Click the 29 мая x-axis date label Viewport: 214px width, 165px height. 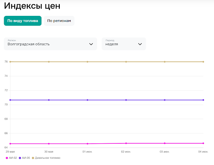(x=10, y=152)
